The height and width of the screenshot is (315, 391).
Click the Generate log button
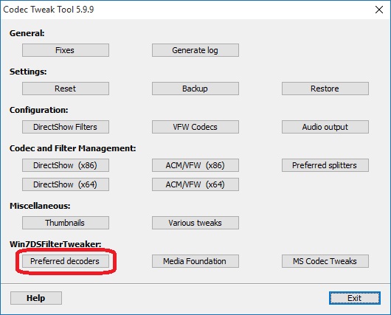pyautogui.click(x=195, y=50)
